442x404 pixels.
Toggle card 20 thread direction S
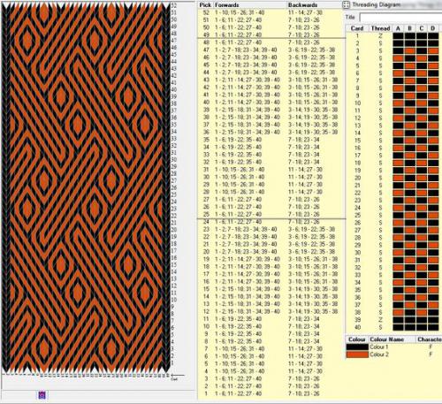click(380, 178)
